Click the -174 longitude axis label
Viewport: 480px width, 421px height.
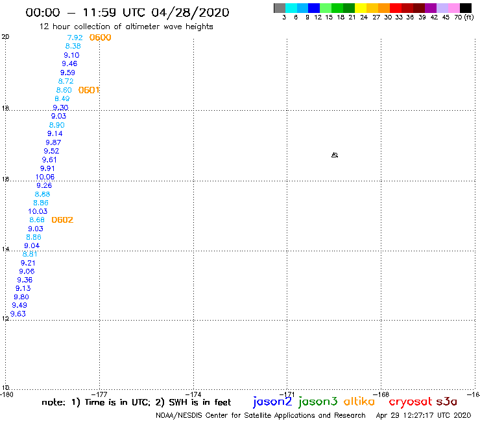pos(193,394)
